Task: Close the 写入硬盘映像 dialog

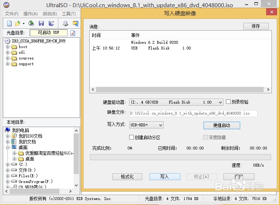Action: pos(271,12)
